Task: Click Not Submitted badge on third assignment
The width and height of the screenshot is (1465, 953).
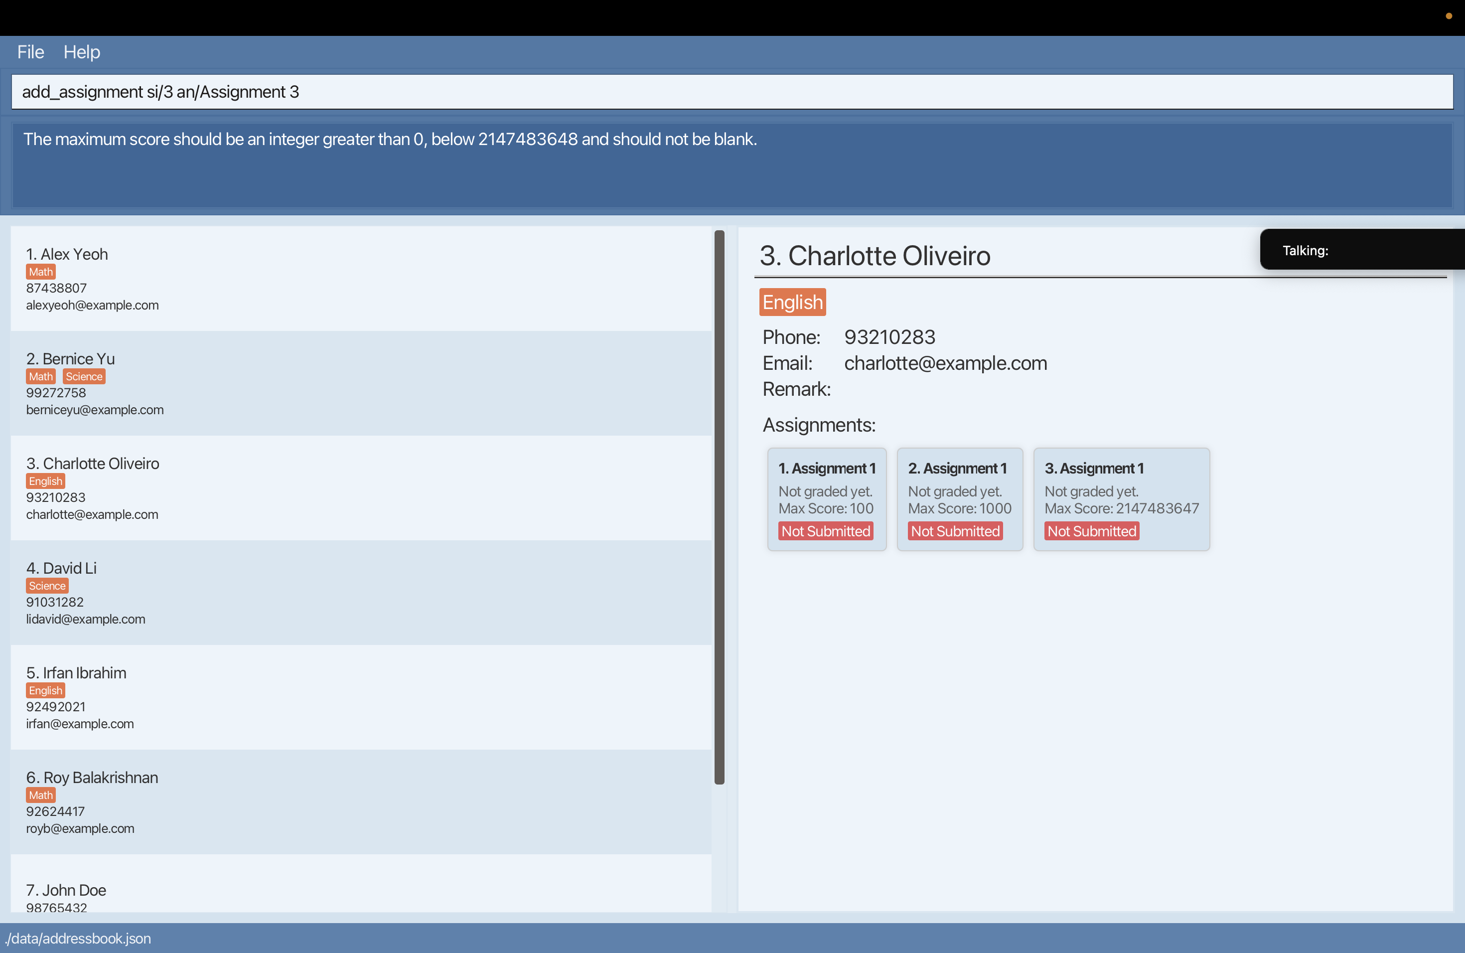Action: pos(1091,531)
